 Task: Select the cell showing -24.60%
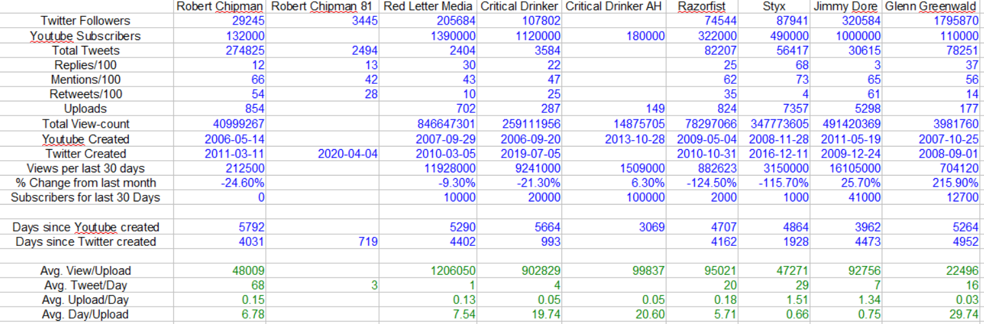[220, 183]
